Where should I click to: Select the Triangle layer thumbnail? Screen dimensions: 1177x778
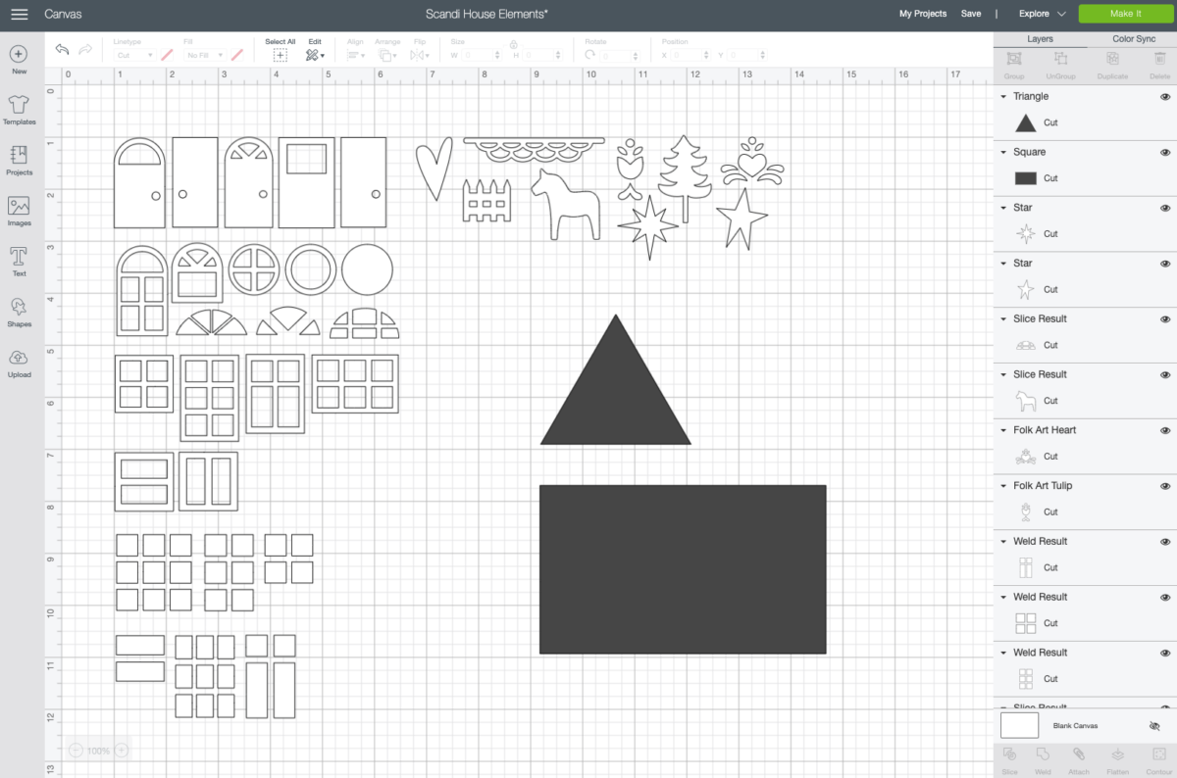[x=1025, y=122]
